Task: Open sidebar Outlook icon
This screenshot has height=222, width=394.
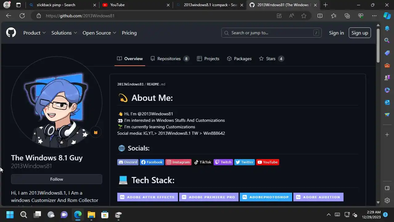Action: pyautogui.click(x=387, y=102)
